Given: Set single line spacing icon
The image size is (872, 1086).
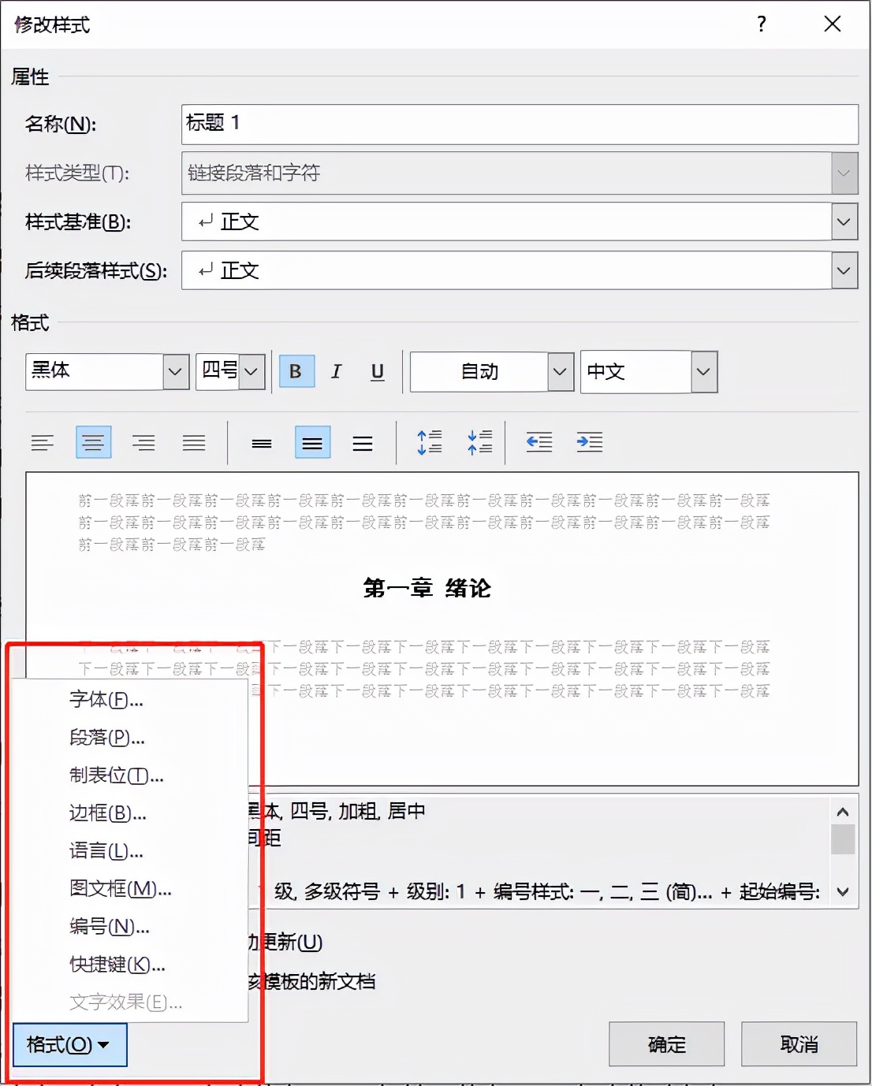Looking at the screenshot, I should [x=262, y=443].
